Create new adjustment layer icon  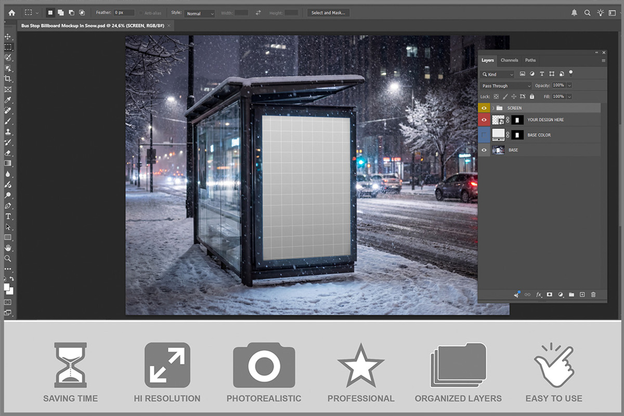(561, 294)
